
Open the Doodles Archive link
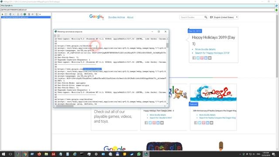[116, 17]
